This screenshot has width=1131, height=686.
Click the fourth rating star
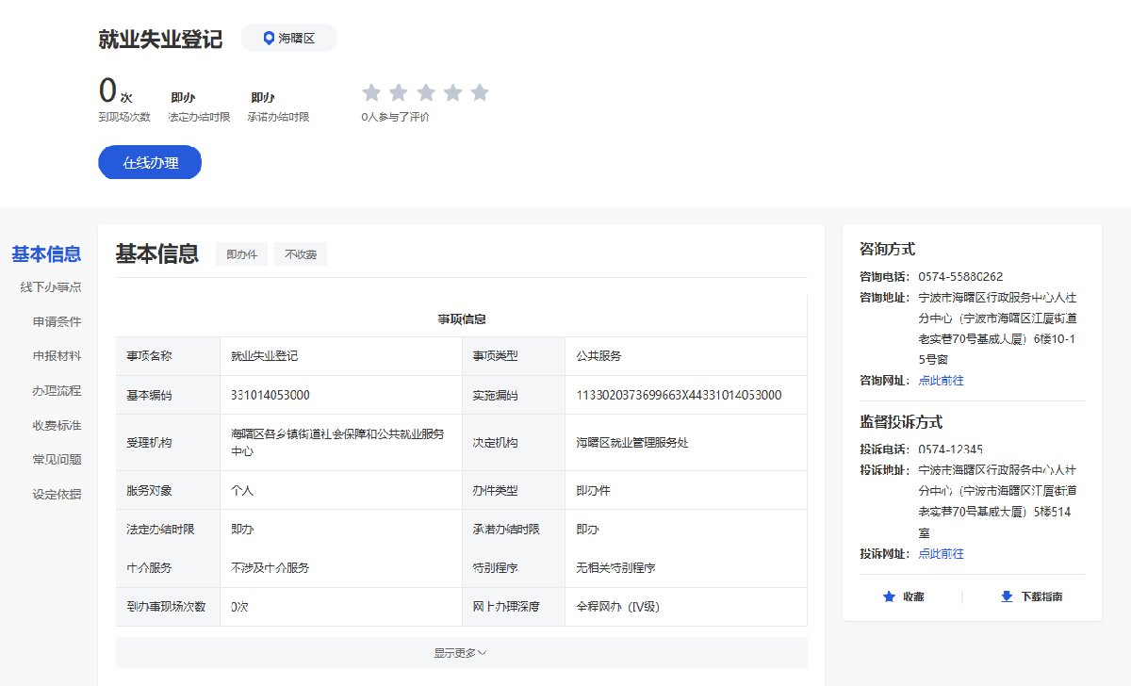(453, 92)
